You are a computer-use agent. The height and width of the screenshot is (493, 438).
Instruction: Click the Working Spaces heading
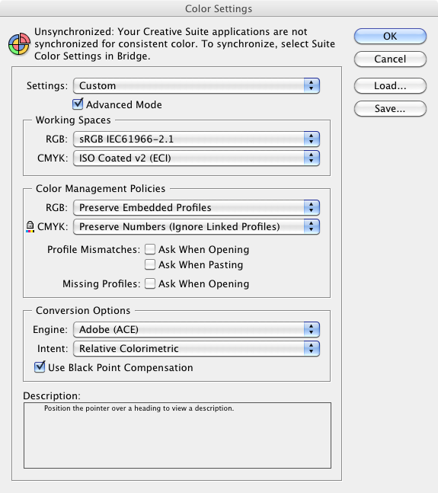point(73,120)
